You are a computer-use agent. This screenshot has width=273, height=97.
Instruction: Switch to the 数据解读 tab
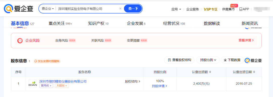pyautogui.click(x=212, y=23)
